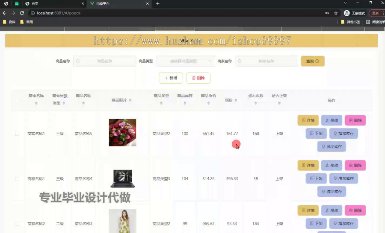This screenshot has height=233, width=385.
Task: Open 详情 for 商品名称4
Action: pos(308,166)
